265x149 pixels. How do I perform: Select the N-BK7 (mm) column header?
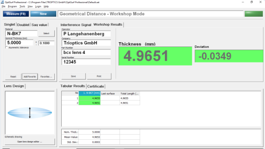point(90,93)
